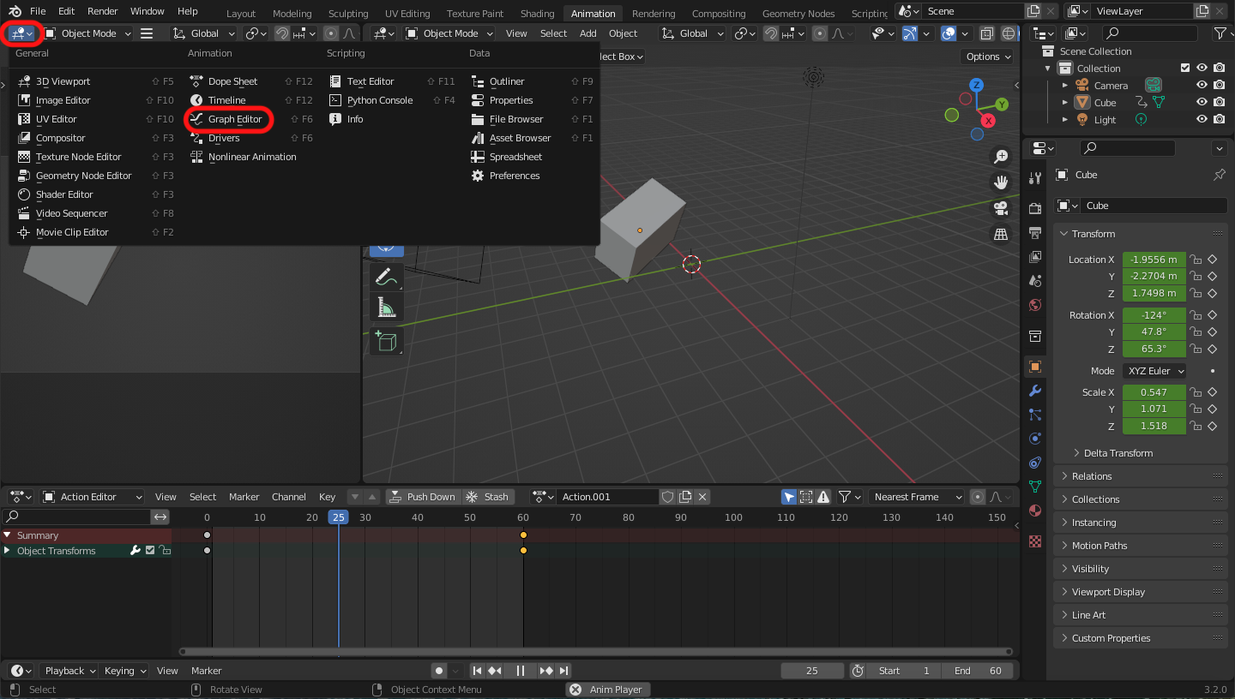1235x699 pixels.
Task: Click the new scene icon beside Scene field
Action: point(1034,11)
